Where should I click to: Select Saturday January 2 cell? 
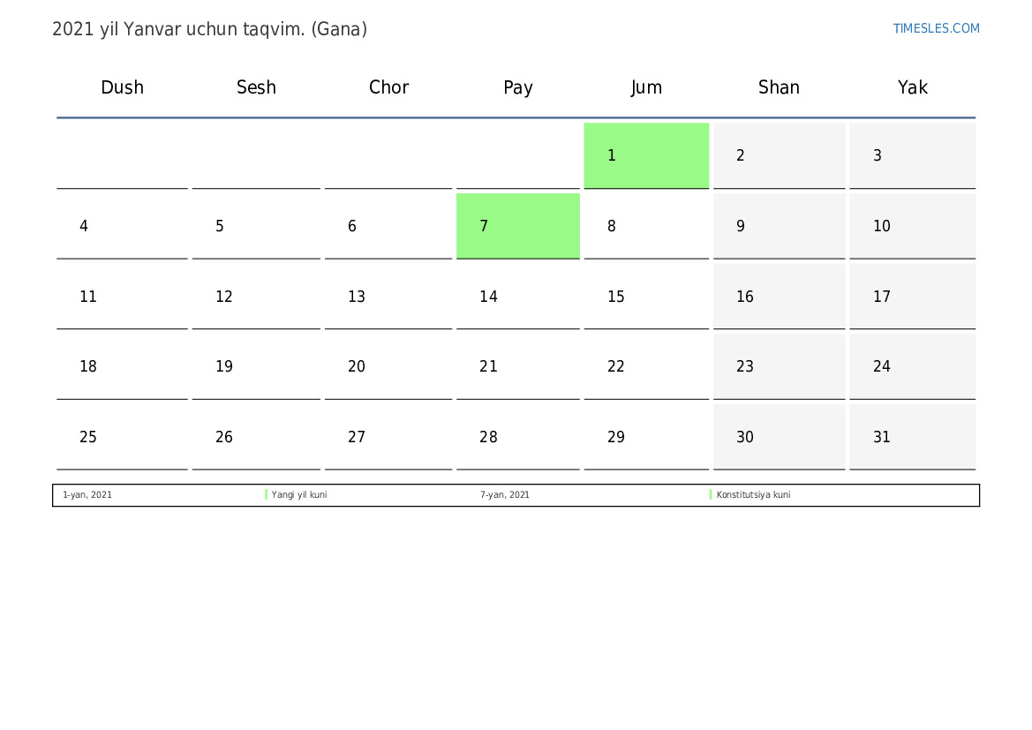point(780,155)
